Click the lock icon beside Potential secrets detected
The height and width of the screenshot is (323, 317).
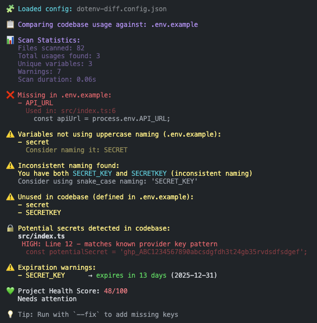[x=10, y=228]
